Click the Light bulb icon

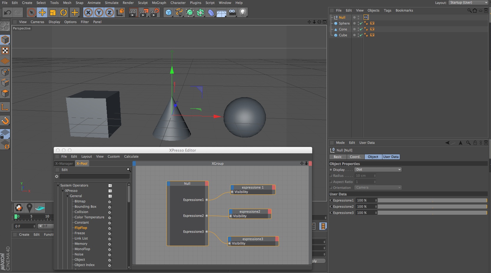[x=243, y=12]
